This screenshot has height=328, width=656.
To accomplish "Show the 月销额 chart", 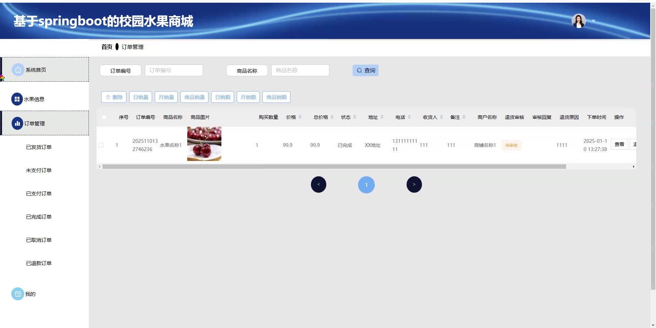I will tap(248, 97).
